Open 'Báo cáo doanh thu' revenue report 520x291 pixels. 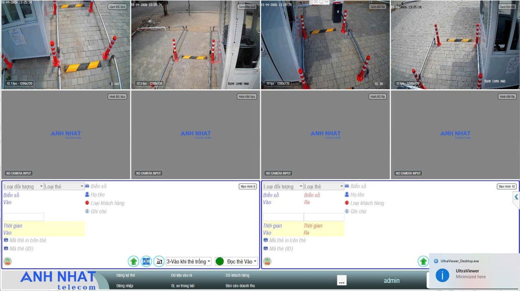click(x=240, y=286)
